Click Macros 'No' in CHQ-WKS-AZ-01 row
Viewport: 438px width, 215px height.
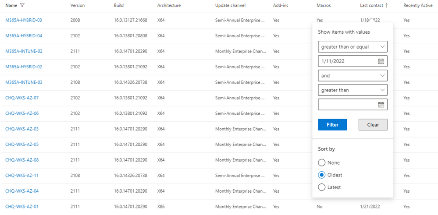(x=320, y=207)
